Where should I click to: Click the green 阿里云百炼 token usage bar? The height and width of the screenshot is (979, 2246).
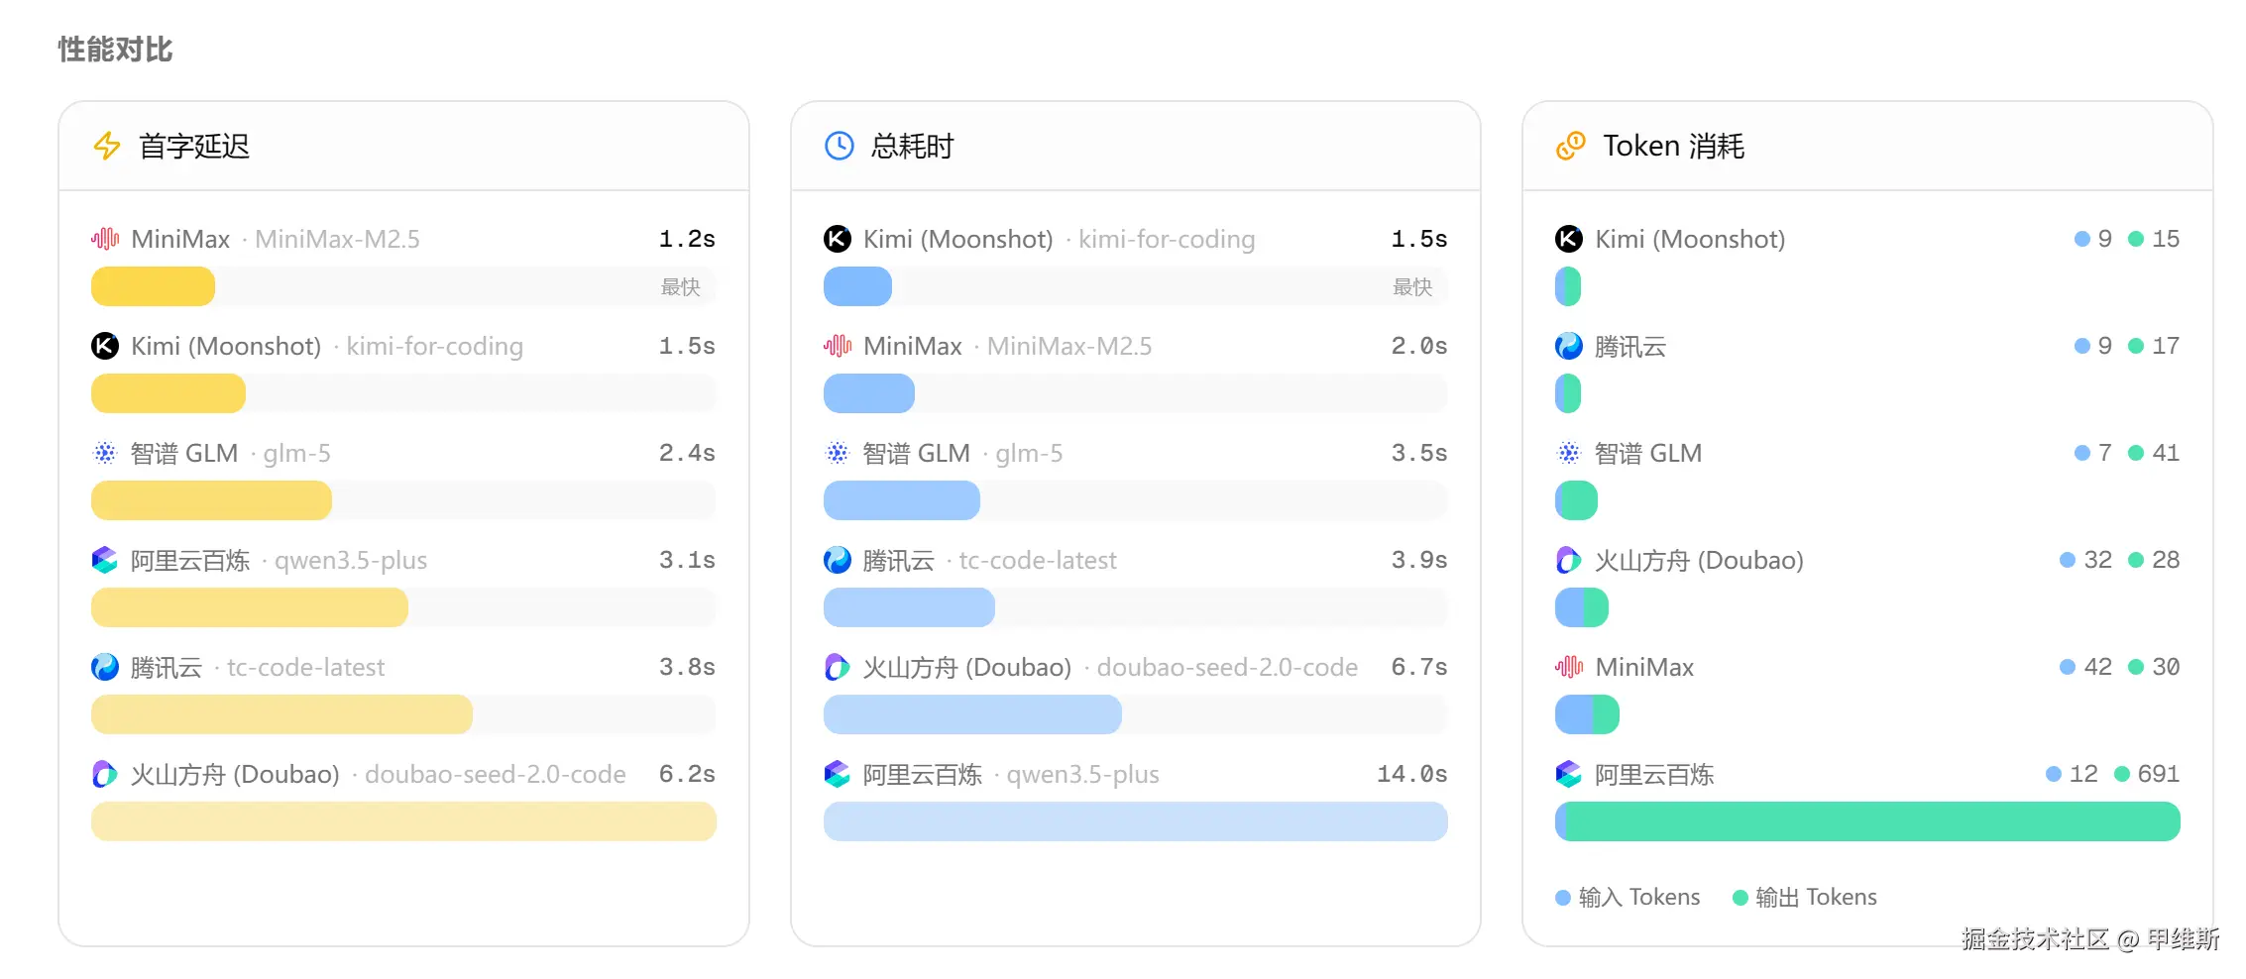[x=1867, y=821]
